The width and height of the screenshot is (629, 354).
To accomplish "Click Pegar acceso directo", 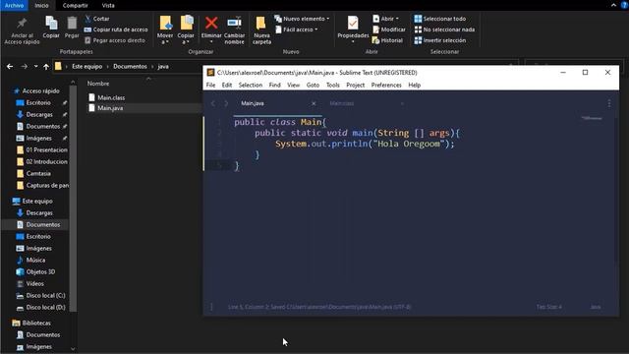I will point(115,40).
